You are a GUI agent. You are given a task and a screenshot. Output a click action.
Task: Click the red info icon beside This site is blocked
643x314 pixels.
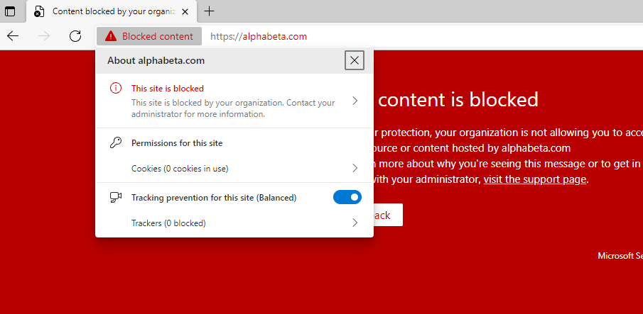coord(116,88)
